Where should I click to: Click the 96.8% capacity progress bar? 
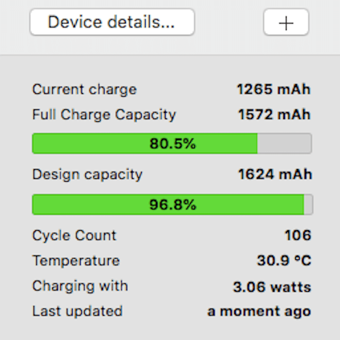click(x=172, y=205)
